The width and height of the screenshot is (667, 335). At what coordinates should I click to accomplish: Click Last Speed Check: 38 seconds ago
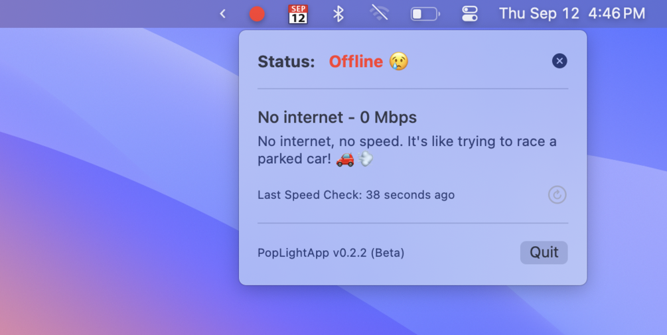356,195
